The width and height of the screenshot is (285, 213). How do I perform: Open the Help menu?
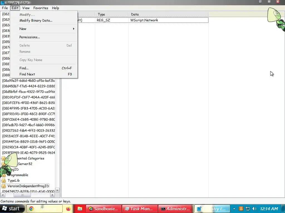pos(55,8)
